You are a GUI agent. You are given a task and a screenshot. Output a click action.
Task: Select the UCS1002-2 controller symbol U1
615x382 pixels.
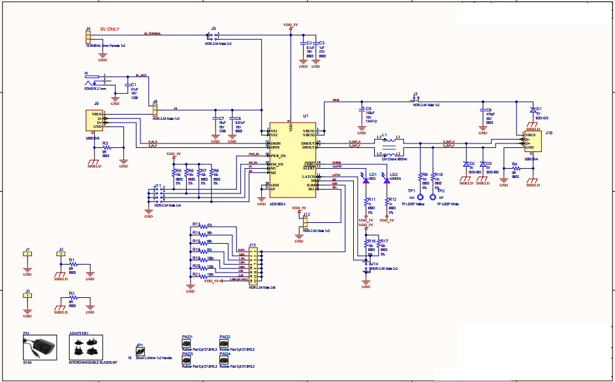[294, 160]
